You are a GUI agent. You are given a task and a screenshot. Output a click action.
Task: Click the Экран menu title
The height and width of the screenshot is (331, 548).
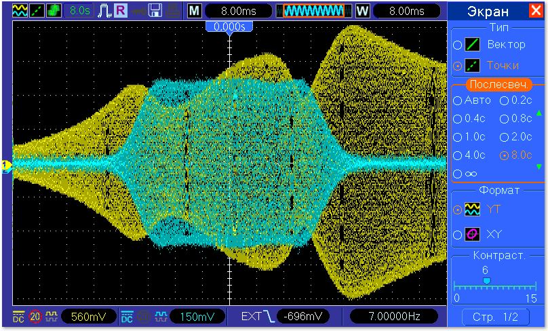[488, 12]
